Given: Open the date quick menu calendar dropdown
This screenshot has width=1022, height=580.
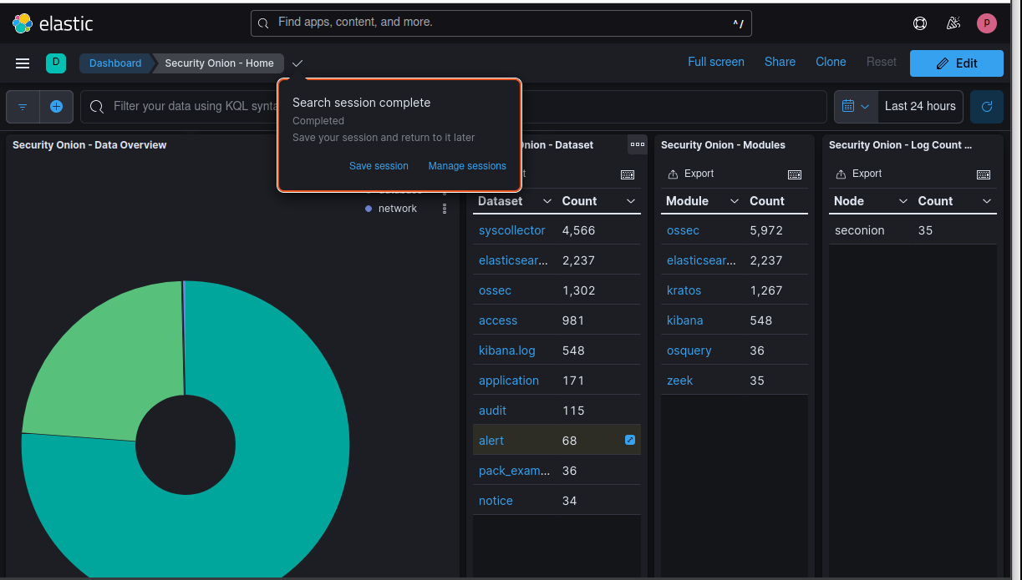Looking at the screenshot, I should (856, 107).
